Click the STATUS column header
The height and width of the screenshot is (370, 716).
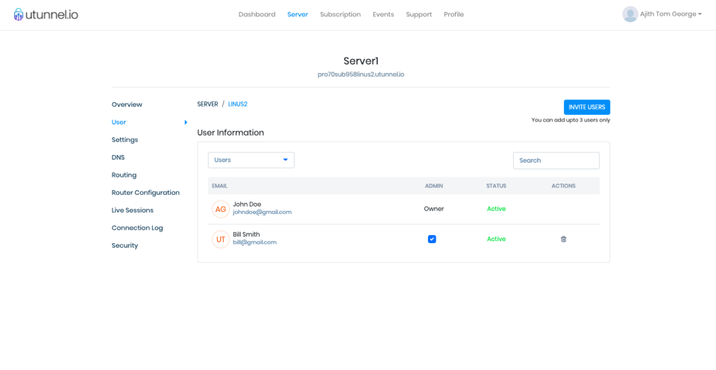coord(497,186)
